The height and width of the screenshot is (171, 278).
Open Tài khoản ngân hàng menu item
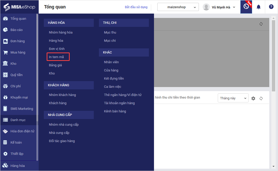[119, 103]
